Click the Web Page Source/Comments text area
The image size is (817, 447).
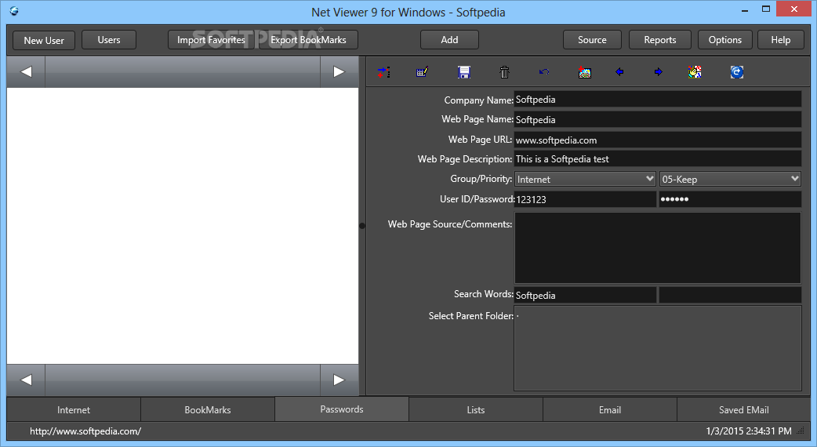coord(658,248)
